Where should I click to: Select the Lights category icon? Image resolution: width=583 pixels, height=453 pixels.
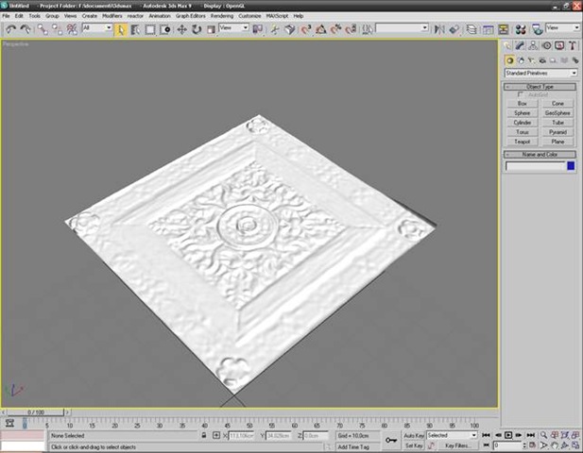click(x=533, y=60)
